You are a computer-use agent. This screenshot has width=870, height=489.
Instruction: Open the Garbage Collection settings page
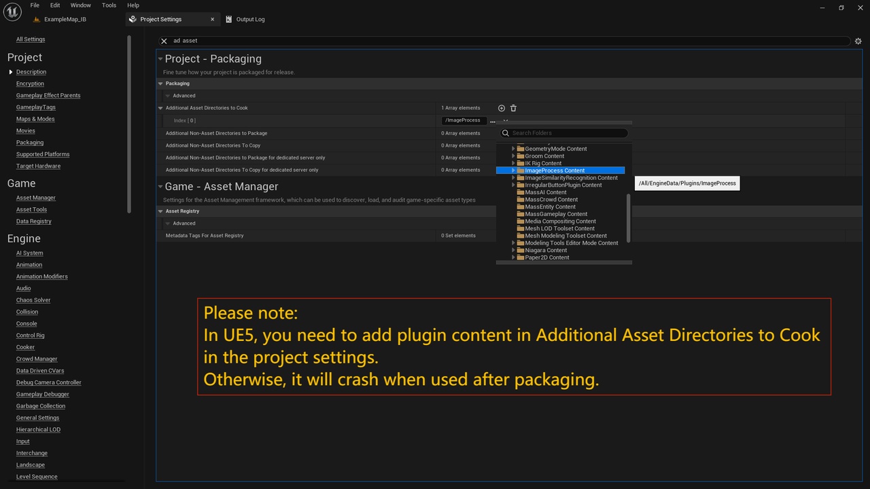pos(41,406)
